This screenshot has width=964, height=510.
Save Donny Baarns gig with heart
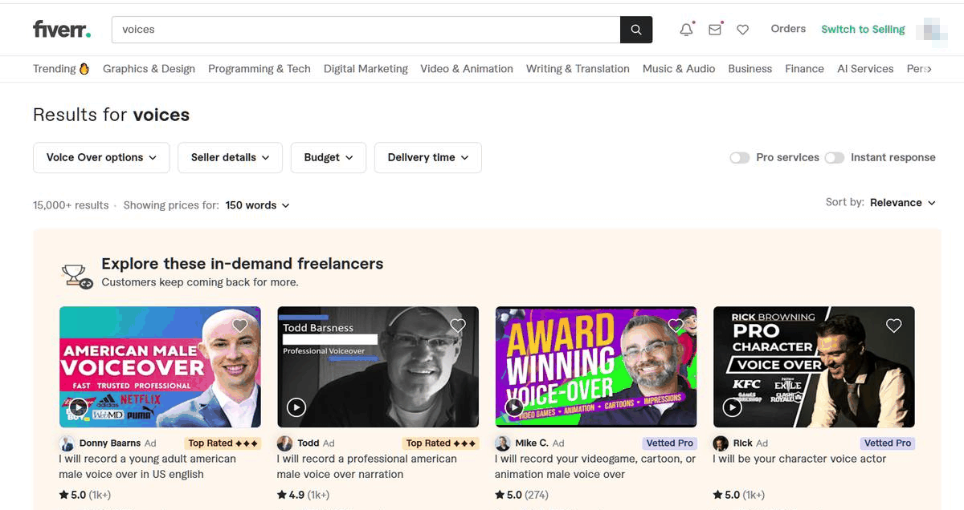point(239,326)
